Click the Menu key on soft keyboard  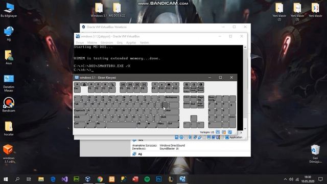[x=162, y=125]
